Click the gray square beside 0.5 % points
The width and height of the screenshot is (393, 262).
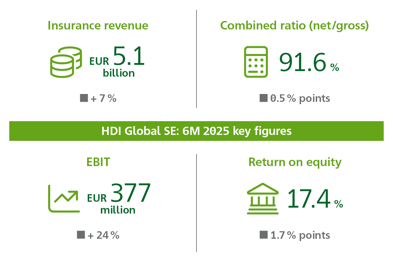pyautogui.click(x=263, y=98)
